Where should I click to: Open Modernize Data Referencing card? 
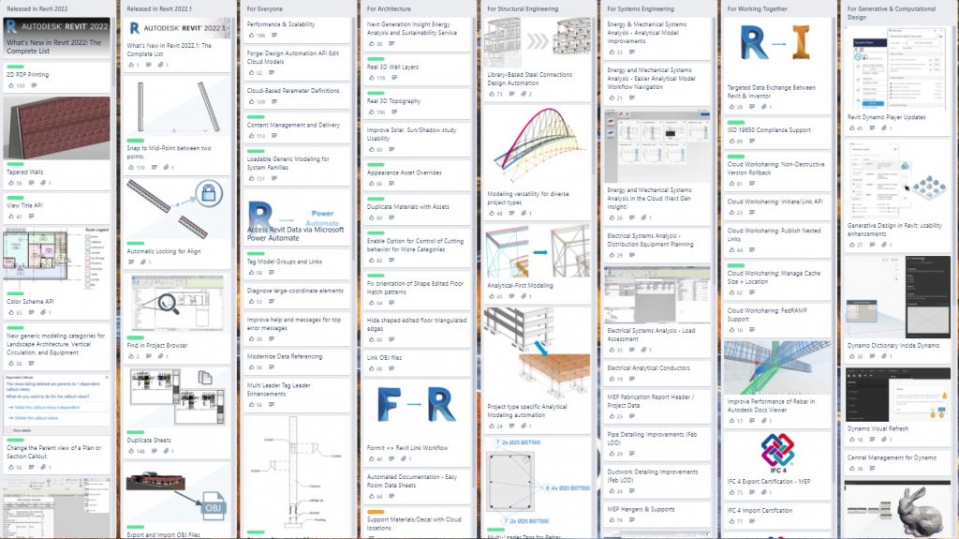pyautogui.click(x=296, y=361)
